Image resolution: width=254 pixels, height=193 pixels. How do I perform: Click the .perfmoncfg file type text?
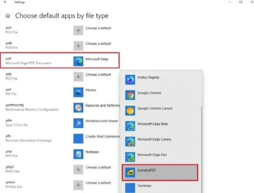tap(15, 105)
